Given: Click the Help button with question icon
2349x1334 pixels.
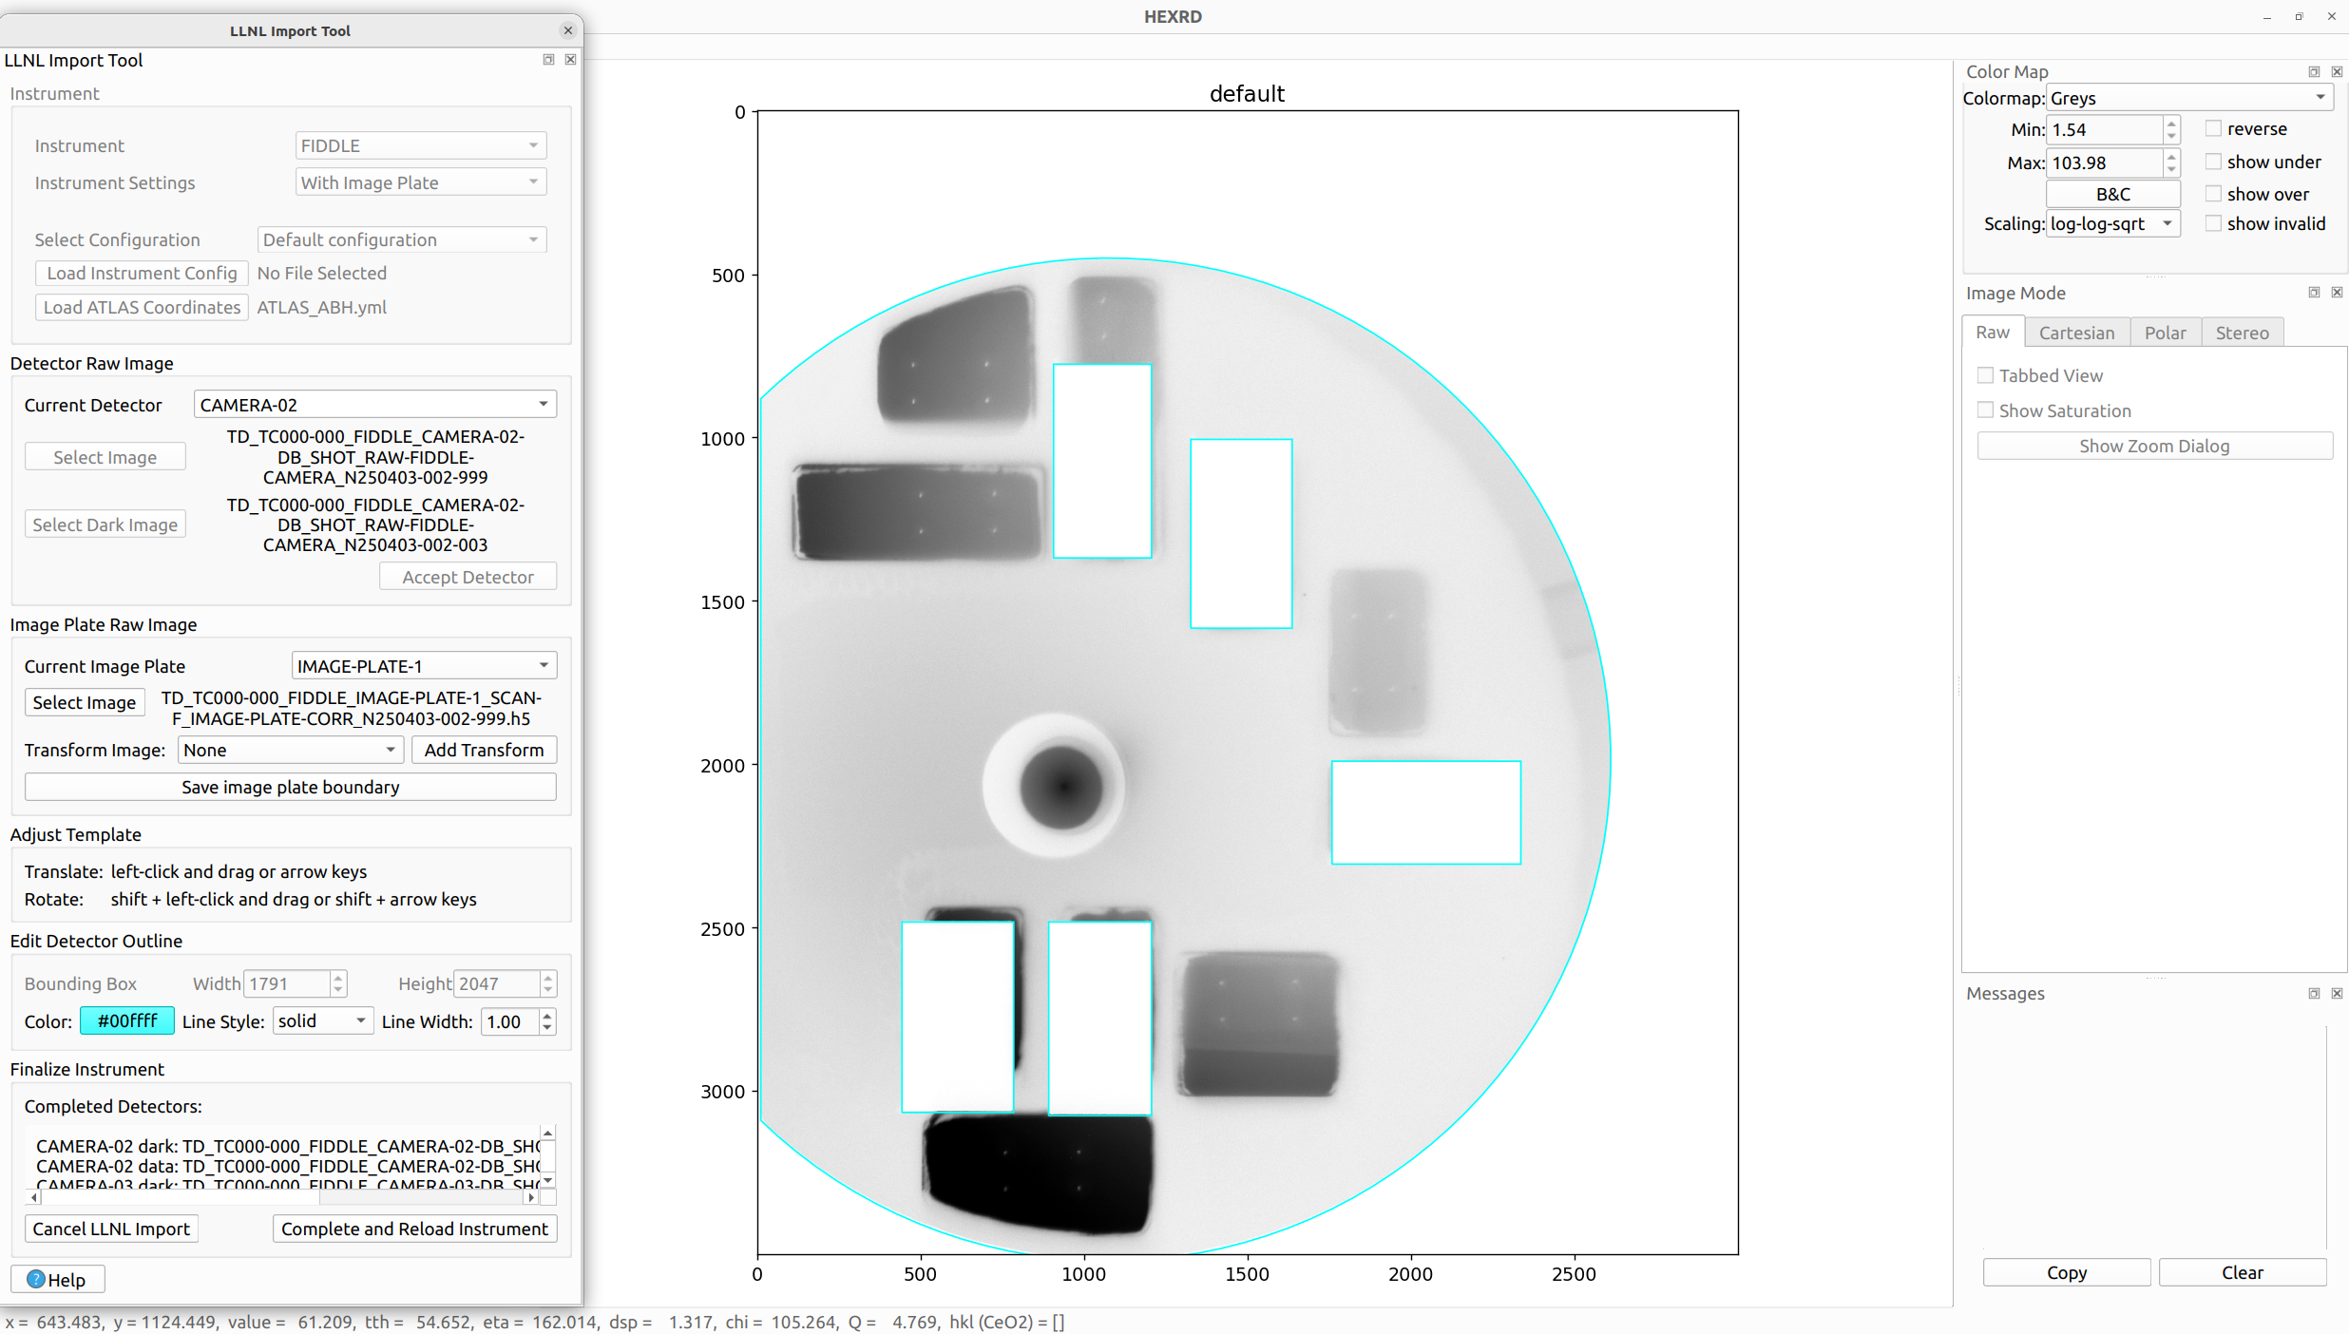Looking at the screenshot, I should click(x=57, y=1279).
